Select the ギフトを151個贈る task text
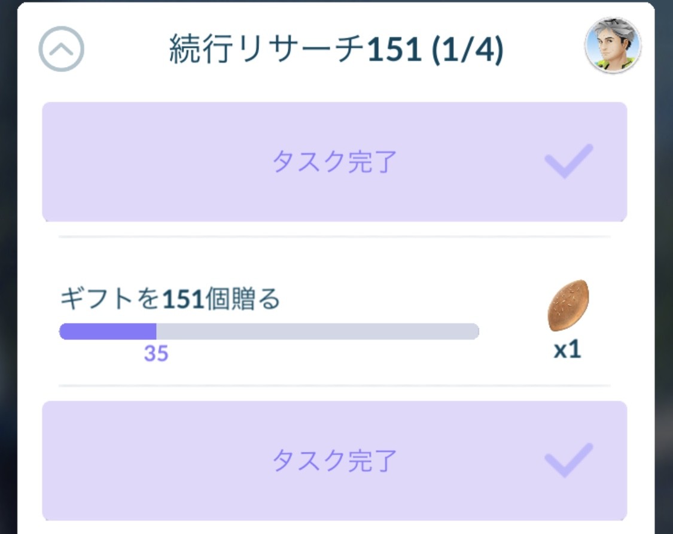 pos(170,299)
